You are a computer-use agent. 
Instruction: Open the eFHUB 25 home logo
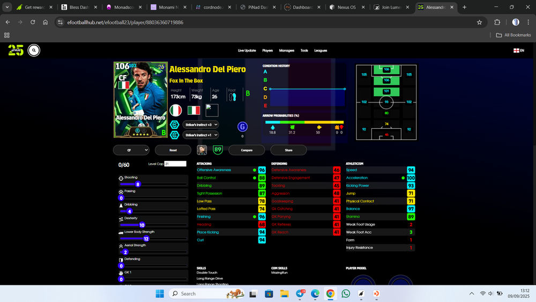[x=16, y=50]
